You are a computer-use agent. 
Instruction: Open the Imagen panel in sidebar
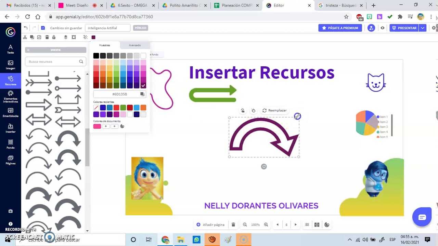11,65
